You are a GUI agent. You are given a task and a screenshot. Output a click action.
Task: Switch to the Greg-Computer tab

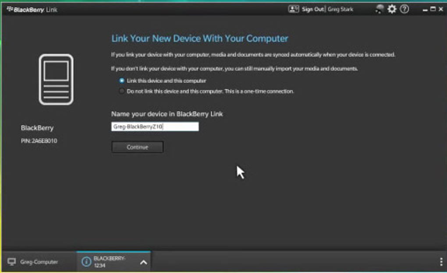[x=39, y=262]
